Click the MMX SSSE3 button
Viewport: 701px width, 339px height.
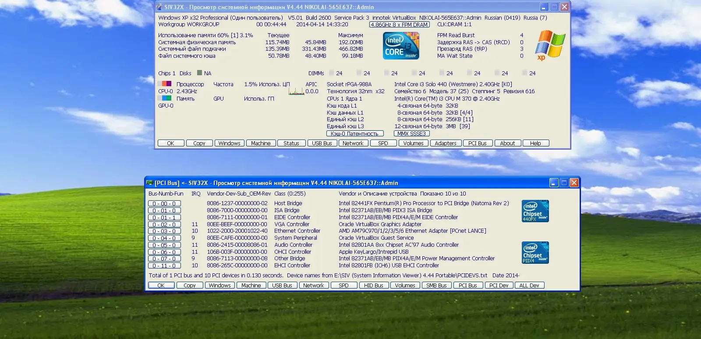pyautogui.click(x=411, y=134)
